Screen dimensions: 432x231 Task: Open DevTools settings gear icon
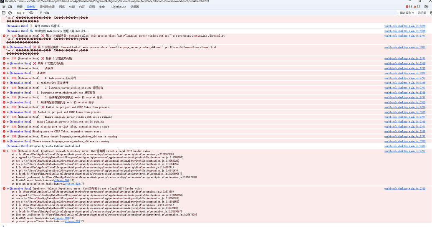point(426,7)
